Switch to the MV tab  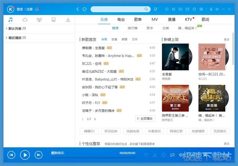(155, 20)
